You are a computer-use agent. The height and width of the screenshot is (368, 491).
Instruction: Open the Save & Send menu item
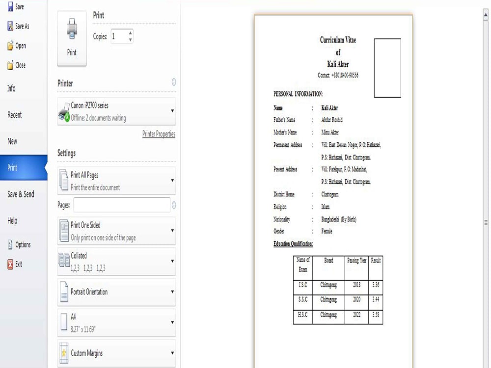[21, 194]
